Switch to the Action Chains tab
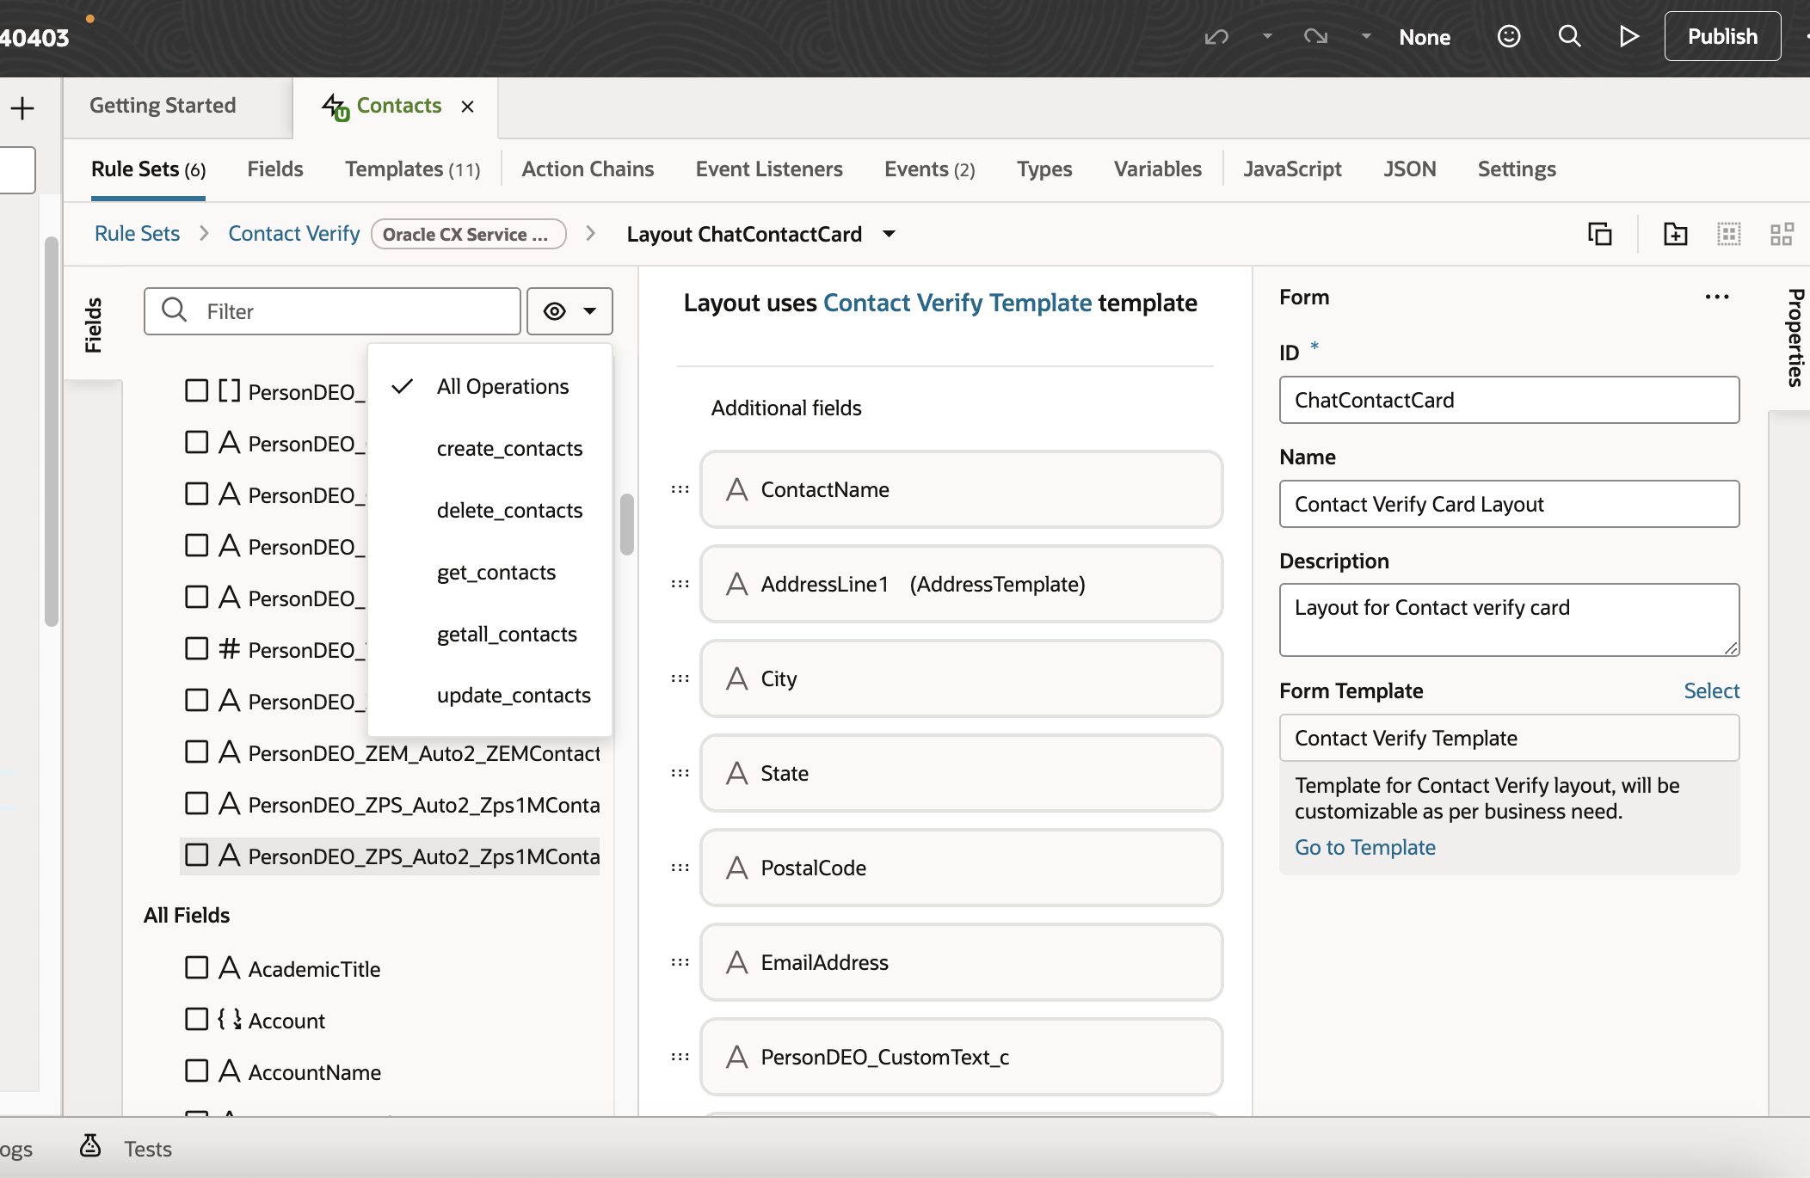Viewport: 1810px width, 1178px height. click(588, 169)
